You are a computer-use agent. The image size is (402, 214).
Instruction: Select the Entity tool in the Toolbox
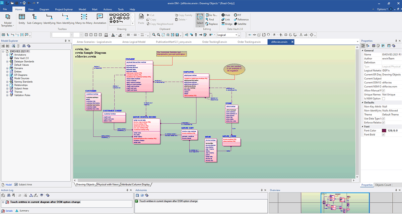click(22, 18)
